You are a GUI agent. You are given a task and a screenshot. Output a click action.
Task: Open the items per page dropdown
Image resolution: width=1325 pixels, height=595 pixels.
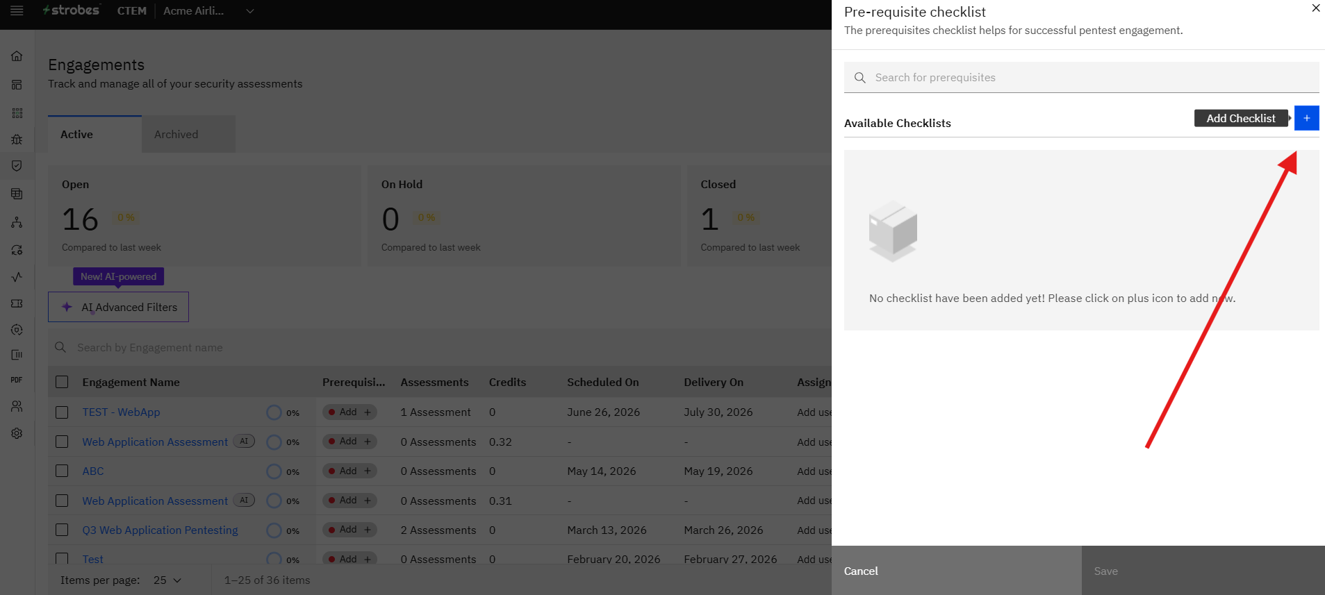(167, 580)
